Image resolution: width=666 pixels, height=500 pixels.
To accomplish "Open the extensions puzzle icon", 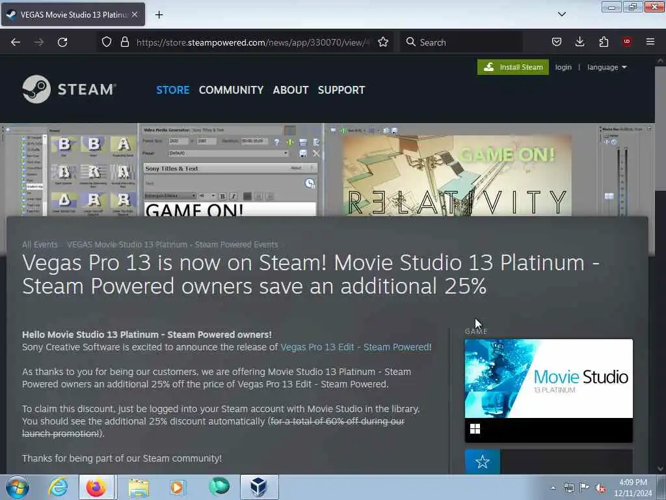I will (604, 42).
